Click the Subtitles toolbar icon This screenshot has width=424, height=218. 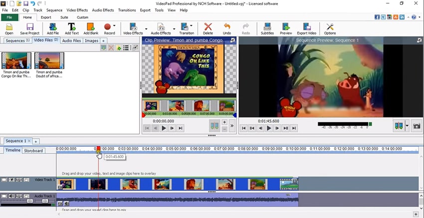[x=267, y=29]
